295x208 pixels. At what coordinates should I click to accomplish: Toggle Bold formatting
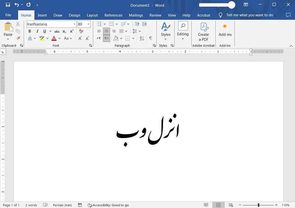(x=30, y=31)
